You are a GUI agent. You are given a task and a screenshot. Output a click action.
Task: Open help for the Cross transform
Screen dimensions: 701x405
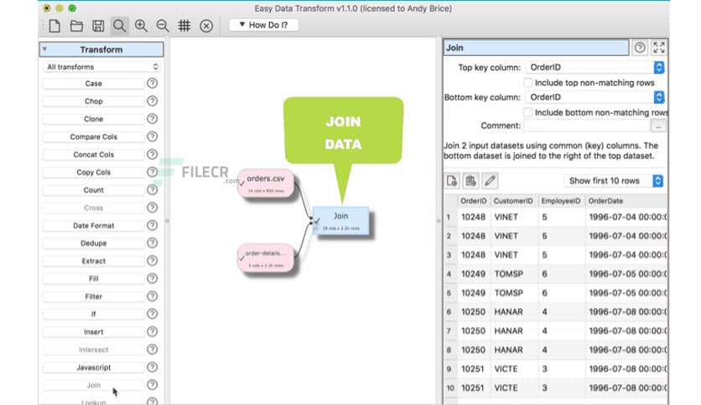(x=153, y=208)
